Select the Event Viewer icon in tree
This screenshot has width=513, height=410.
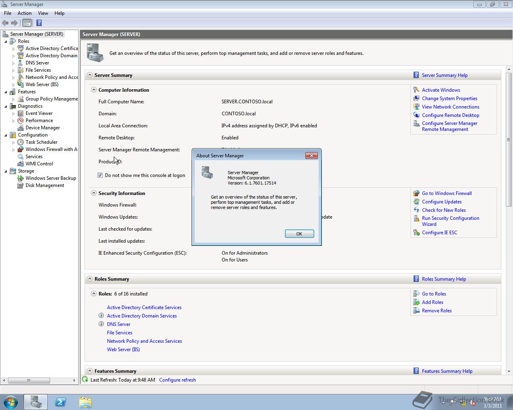pyautogui.click(x=20, y=113)
